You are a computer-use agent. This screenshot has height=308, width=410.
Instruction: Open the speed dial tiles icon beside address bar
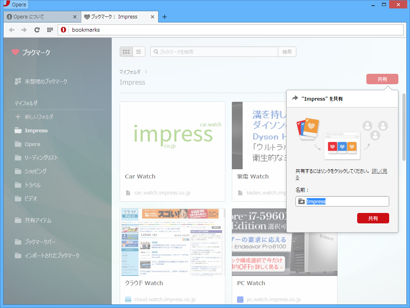click(x=50, y=30)
